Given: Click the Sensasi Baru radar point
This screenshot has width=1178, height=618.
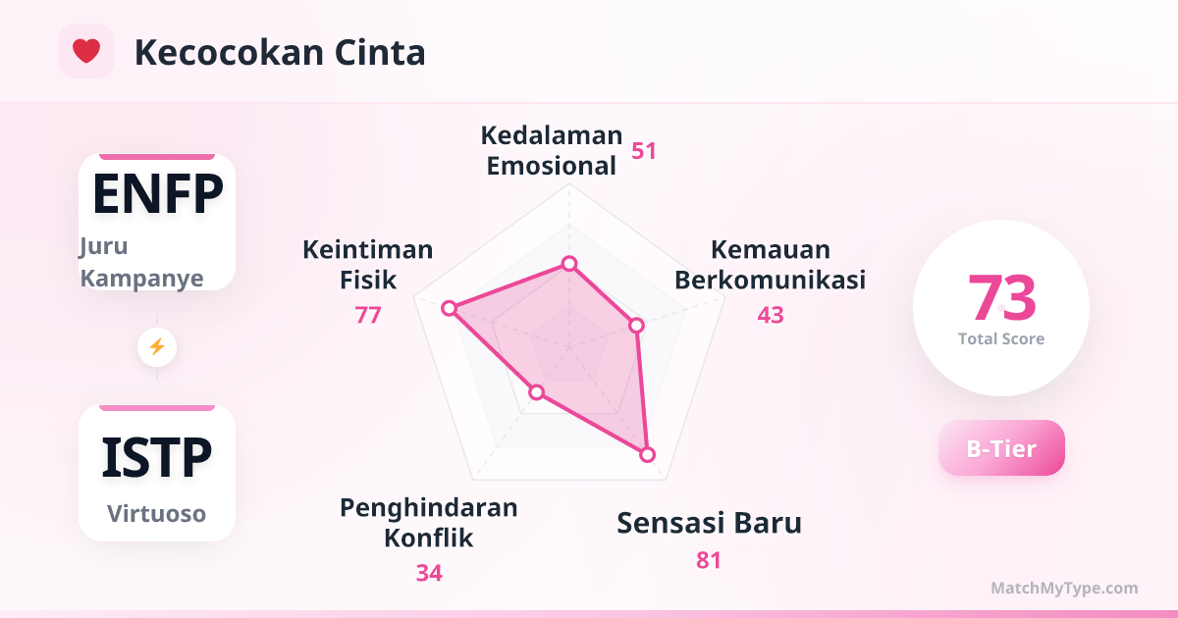Looking at the screenshot, I should pos(647,454).
